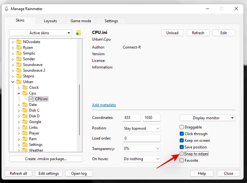The image size is (247, 183).
Task: Click the Clock folder icon
Action: pyautogui.click(x=25, y=88)
